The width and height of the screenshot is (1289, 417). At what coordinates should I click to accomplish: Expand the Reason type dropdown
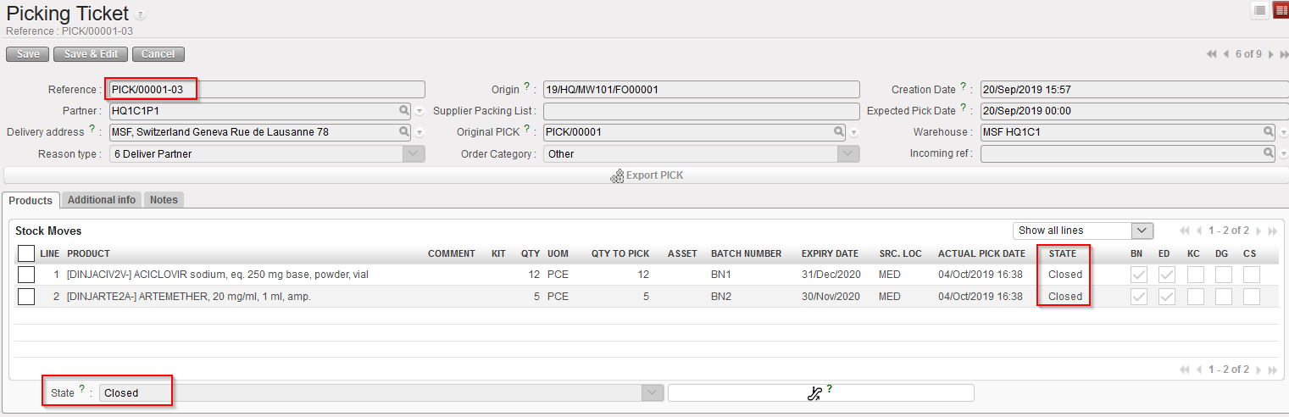(413, 154)
